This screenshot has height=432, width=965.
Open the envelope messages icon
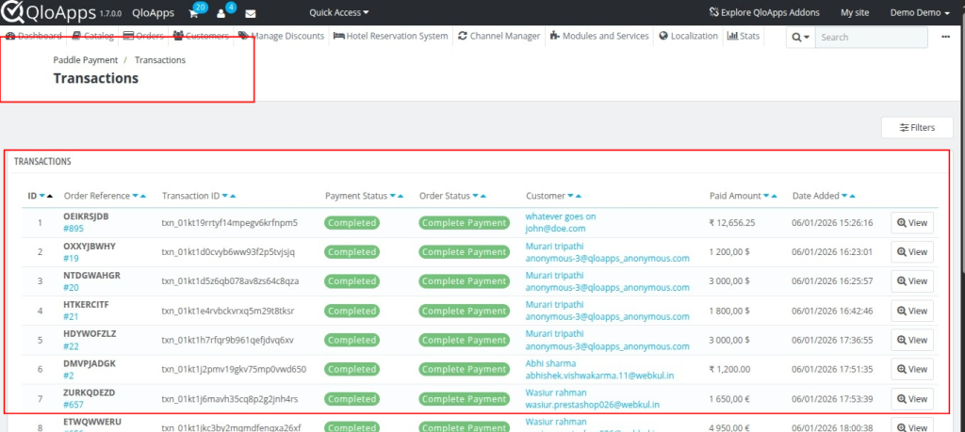[x=251, y=13]
